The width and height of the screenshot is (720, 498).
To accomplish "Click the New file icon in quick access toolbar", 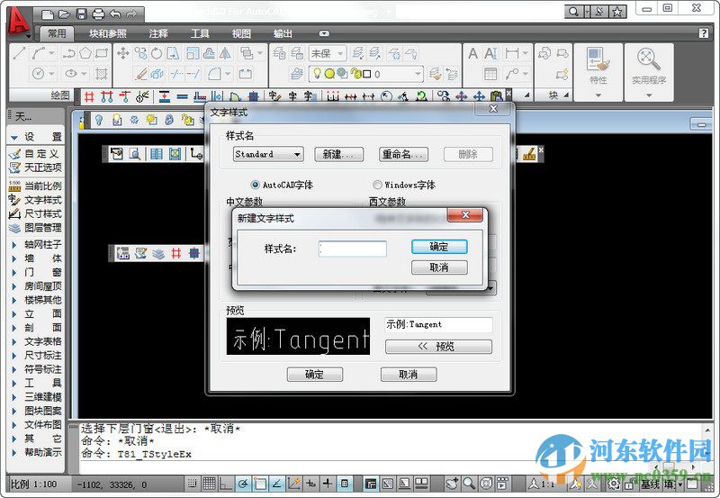I will pyautogui.click(x=48, y=14).
